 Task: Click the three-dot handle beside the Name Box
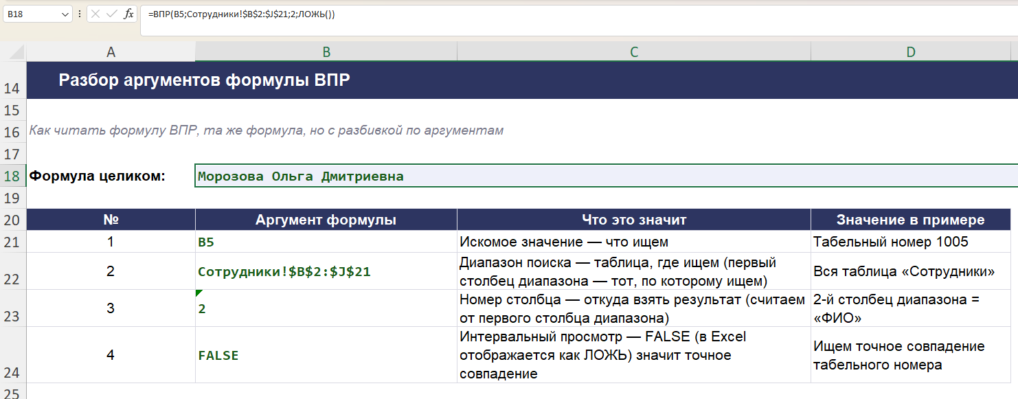click(x=80, y=14)
